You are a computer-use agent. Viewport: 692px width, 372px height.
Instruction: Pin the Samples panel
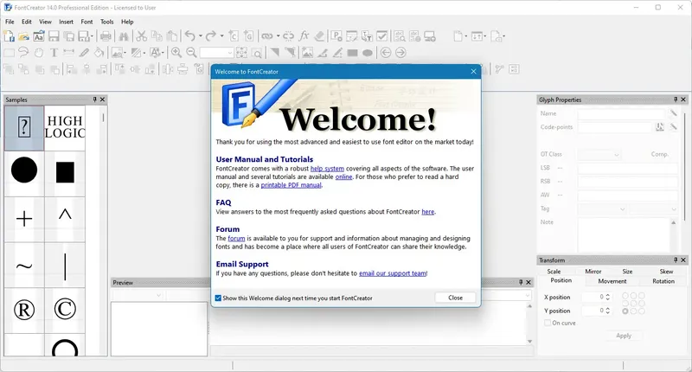(94, 99)
